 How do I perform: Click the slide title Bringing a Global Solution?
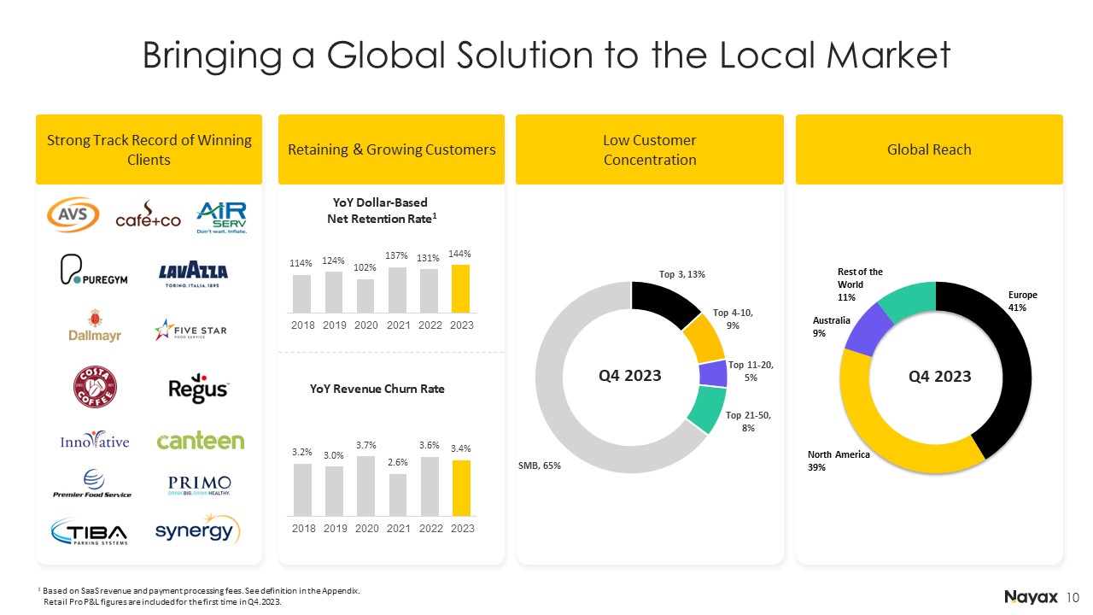click(x=546, y=56)
